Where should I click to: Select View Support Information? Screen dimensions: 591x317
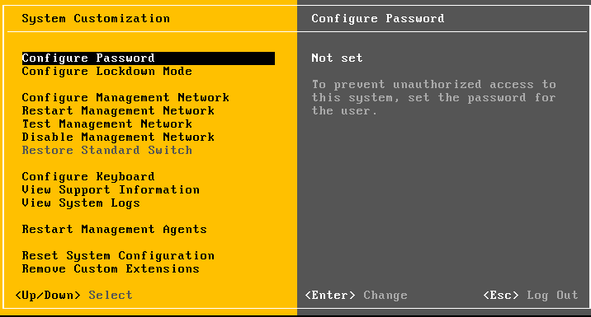111,190
